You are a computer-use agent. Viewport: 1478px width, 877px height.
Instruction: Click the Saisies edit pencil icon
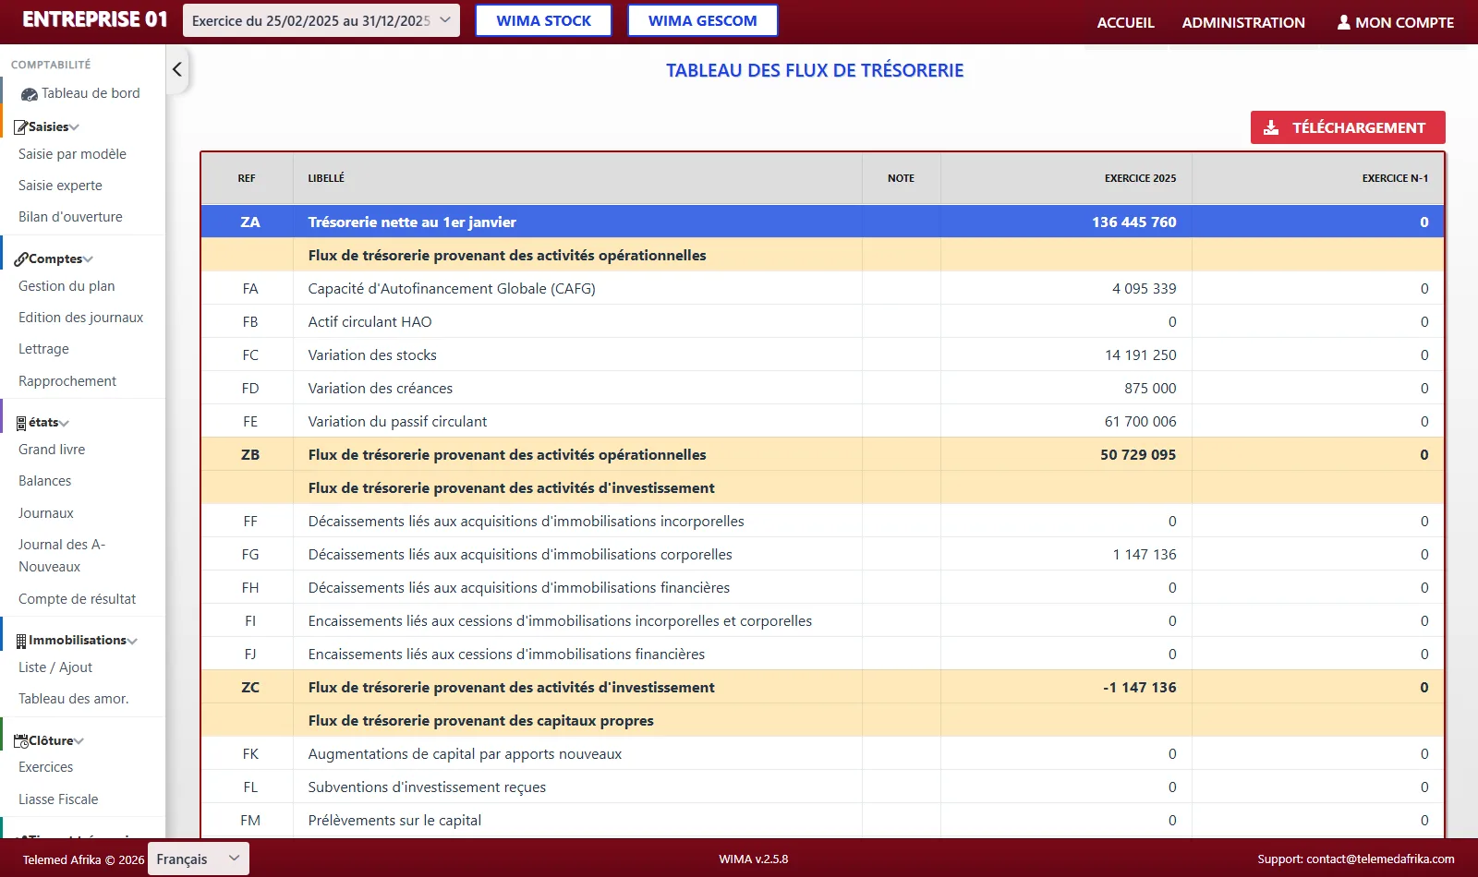[20, 127]
